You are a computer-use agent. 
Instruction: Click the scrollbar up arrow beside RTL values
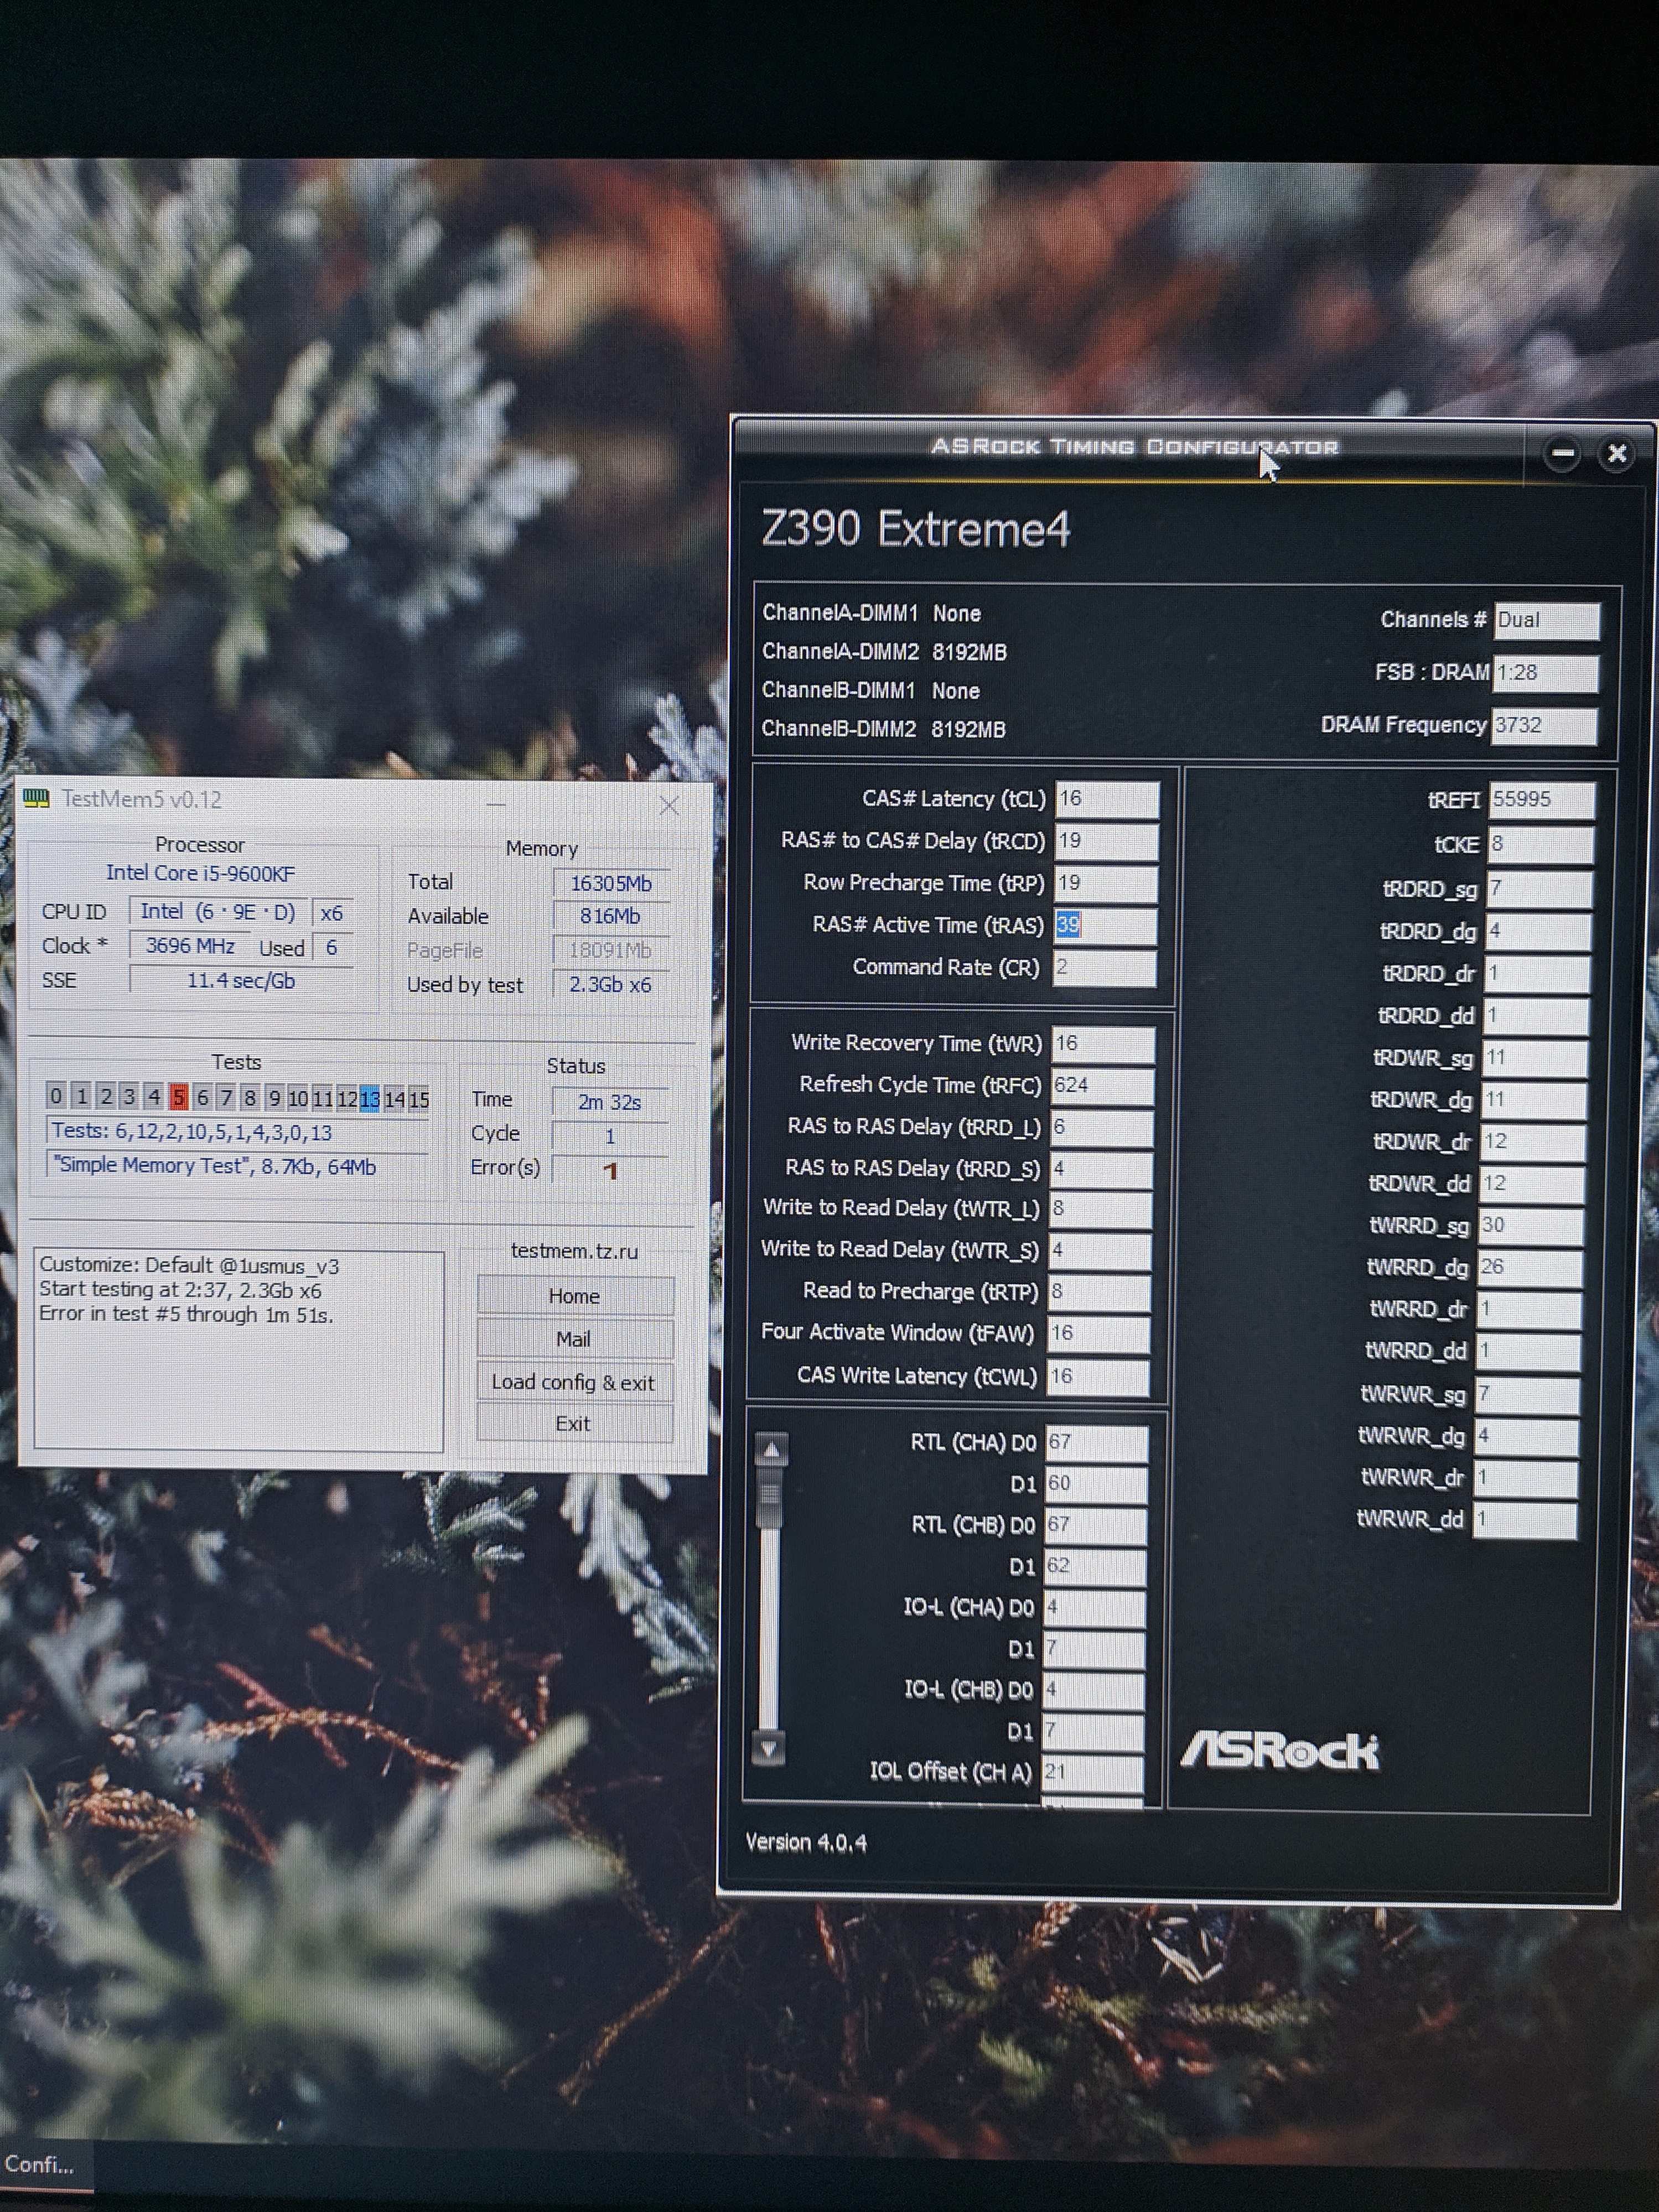tap(771, 1450)
